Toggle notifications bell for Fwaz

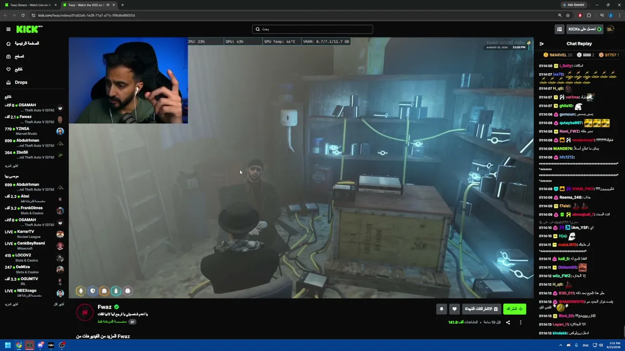(441, 309)
